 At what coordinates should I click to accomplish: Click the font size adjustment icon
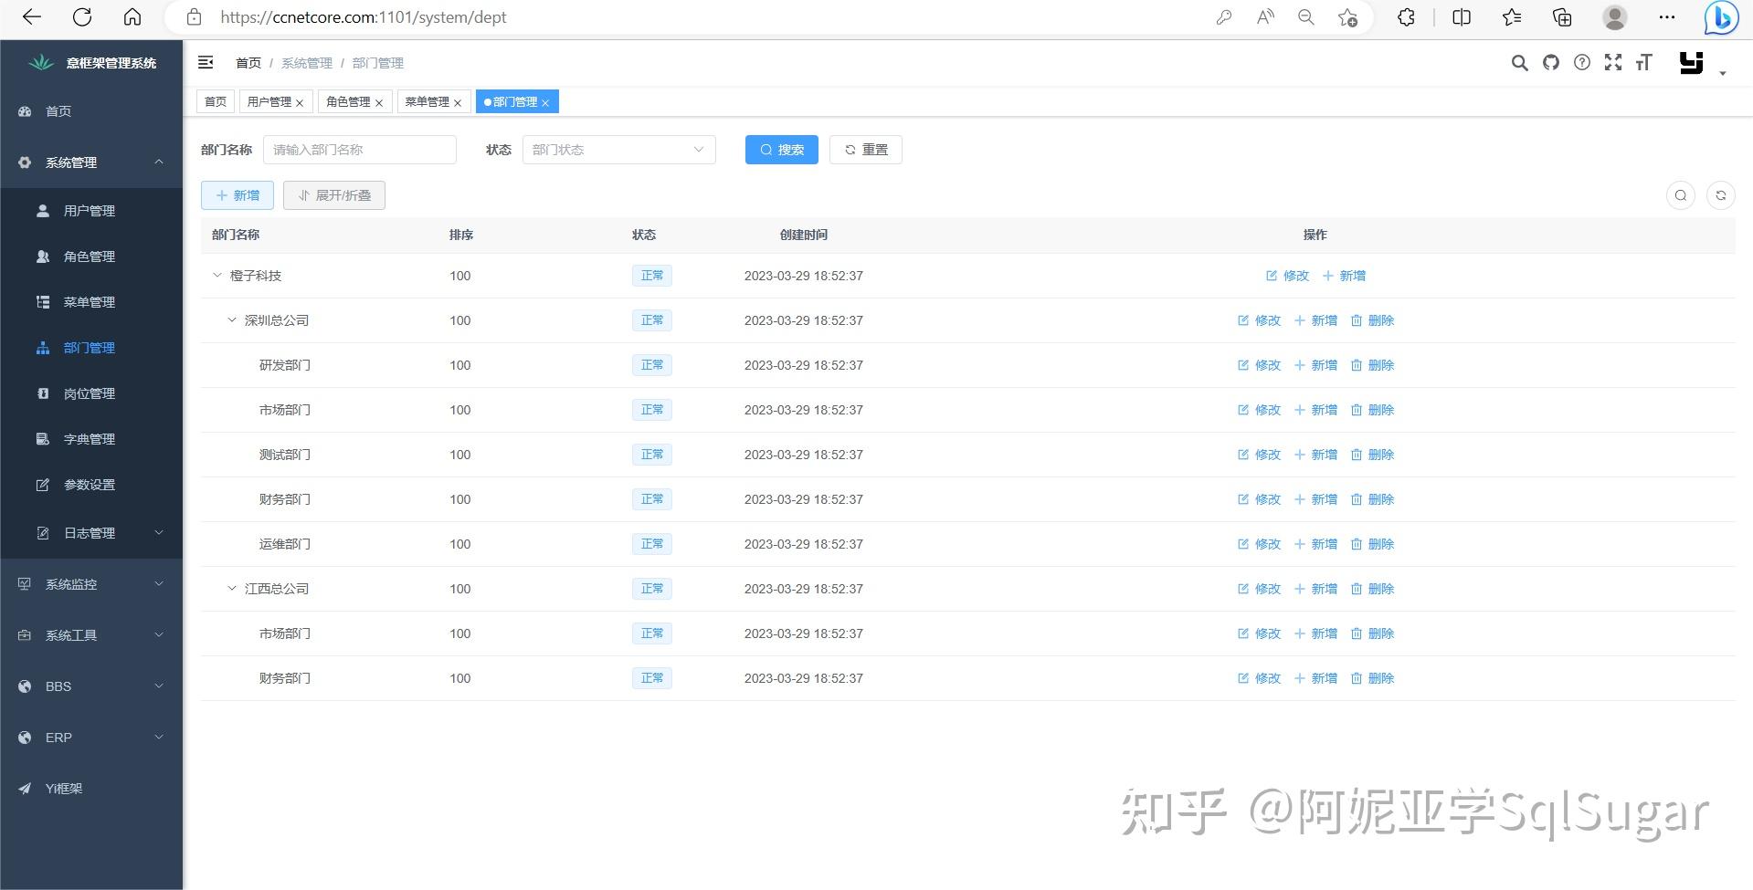tap(1643, 62)
